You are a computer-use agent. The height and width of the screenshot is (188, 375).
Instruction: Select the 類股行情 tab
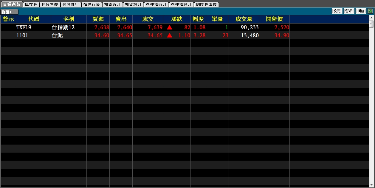(92, 4)
